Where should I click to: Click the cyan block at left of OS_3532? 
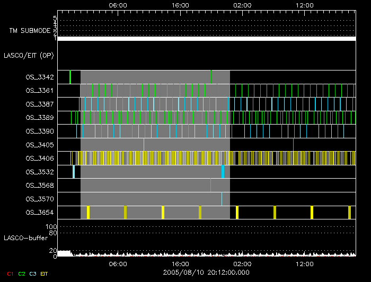tap(74, 172)
